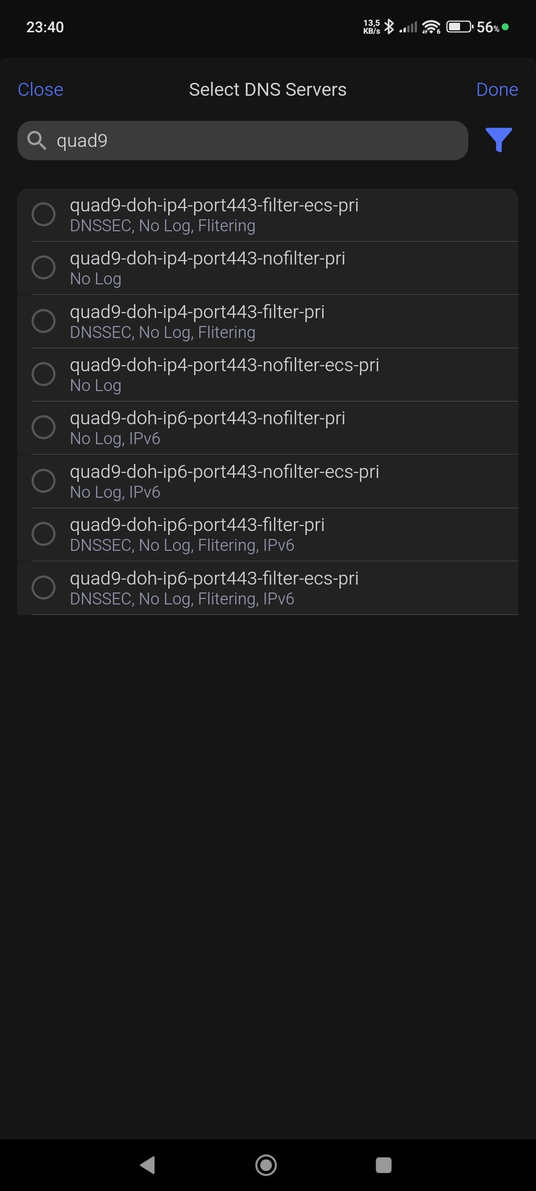Image resolution: width=536 pixels, height=1191 pixels.
Task: Select quad9-doh-ip6-port443-nofilter-pri radio button
Action: (44, 427)
